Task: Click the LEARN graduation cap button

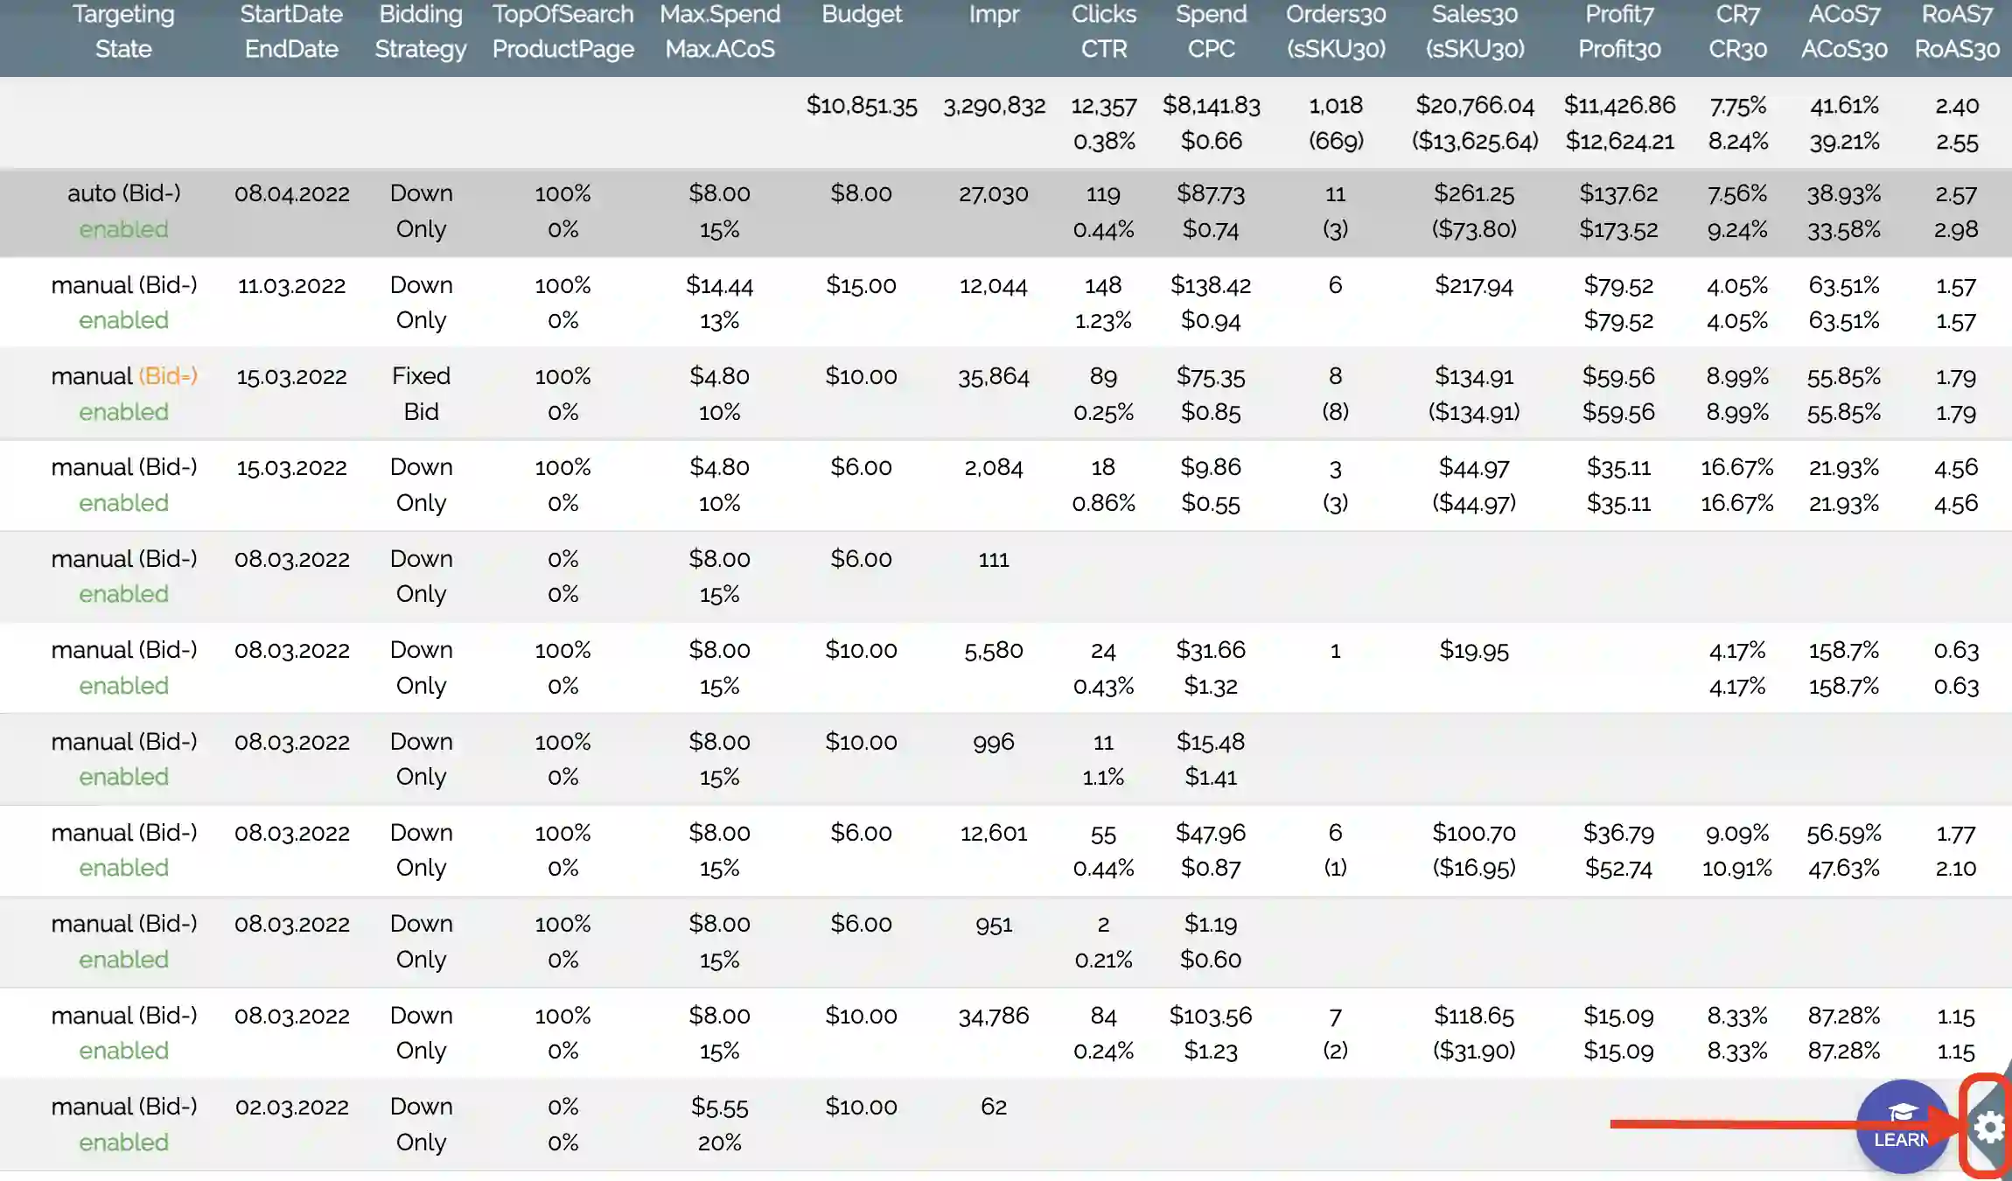Action: point(1904,1127)
